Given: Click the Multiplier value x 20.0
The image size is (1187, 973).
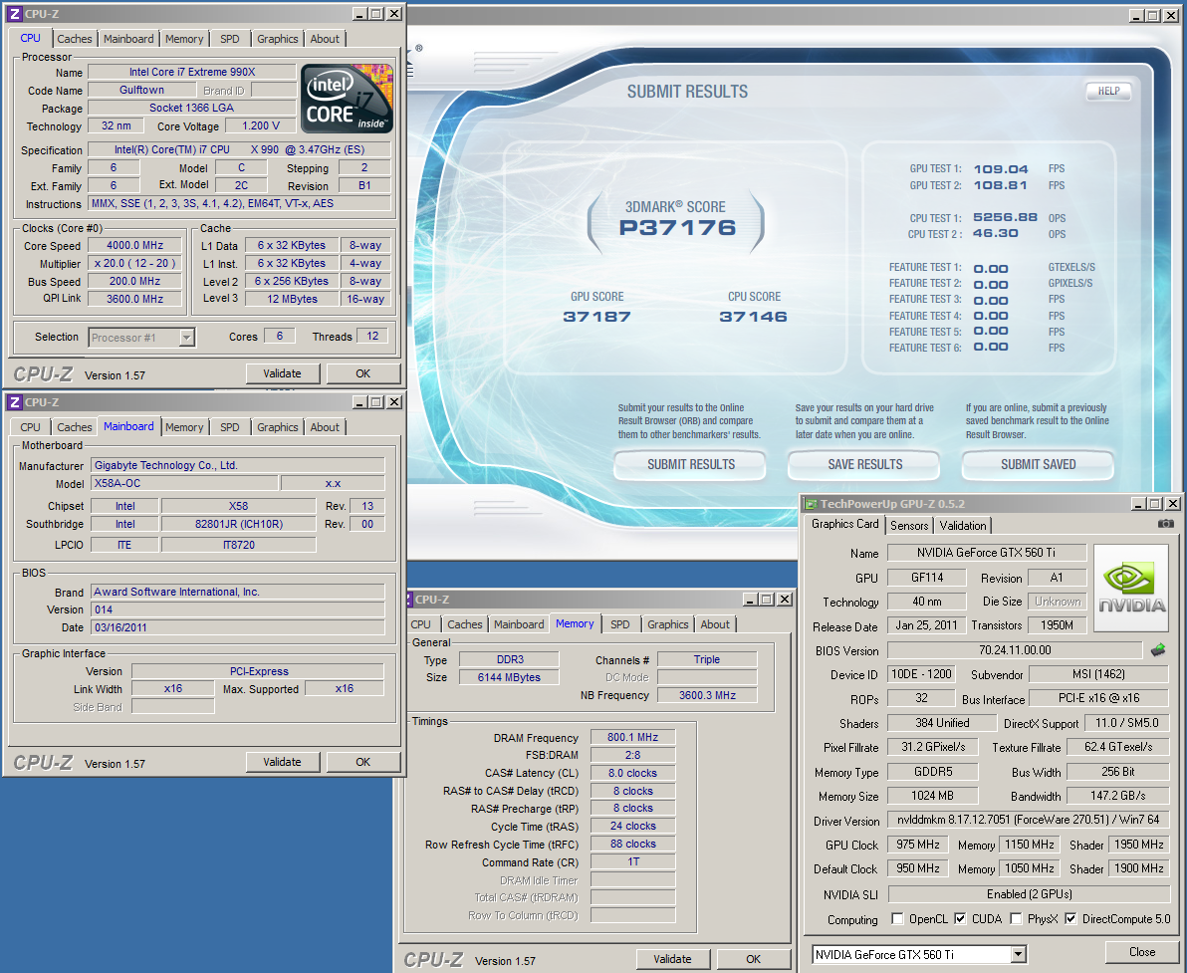Looking at the screenshot, I should pyautogui.click(x=134, y=264).
